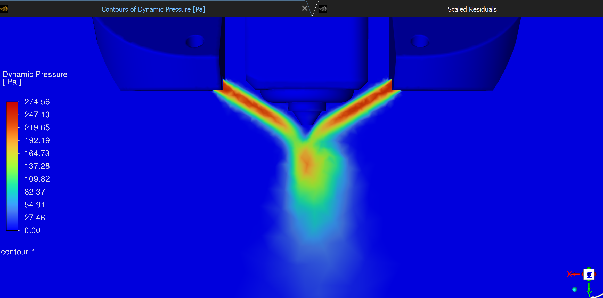Click the white Z face on axis triad
This screenshot has width=603, height=298.
(x=589, y=275)
